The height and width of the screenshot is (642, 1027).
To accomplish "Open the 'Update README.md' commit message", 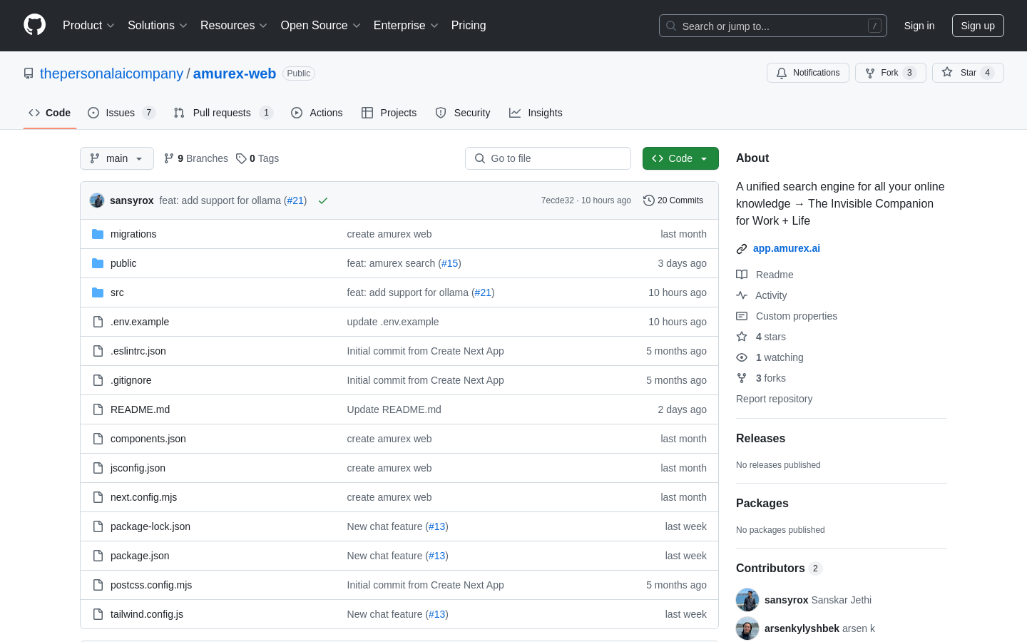I will click(x=394, y=409).
